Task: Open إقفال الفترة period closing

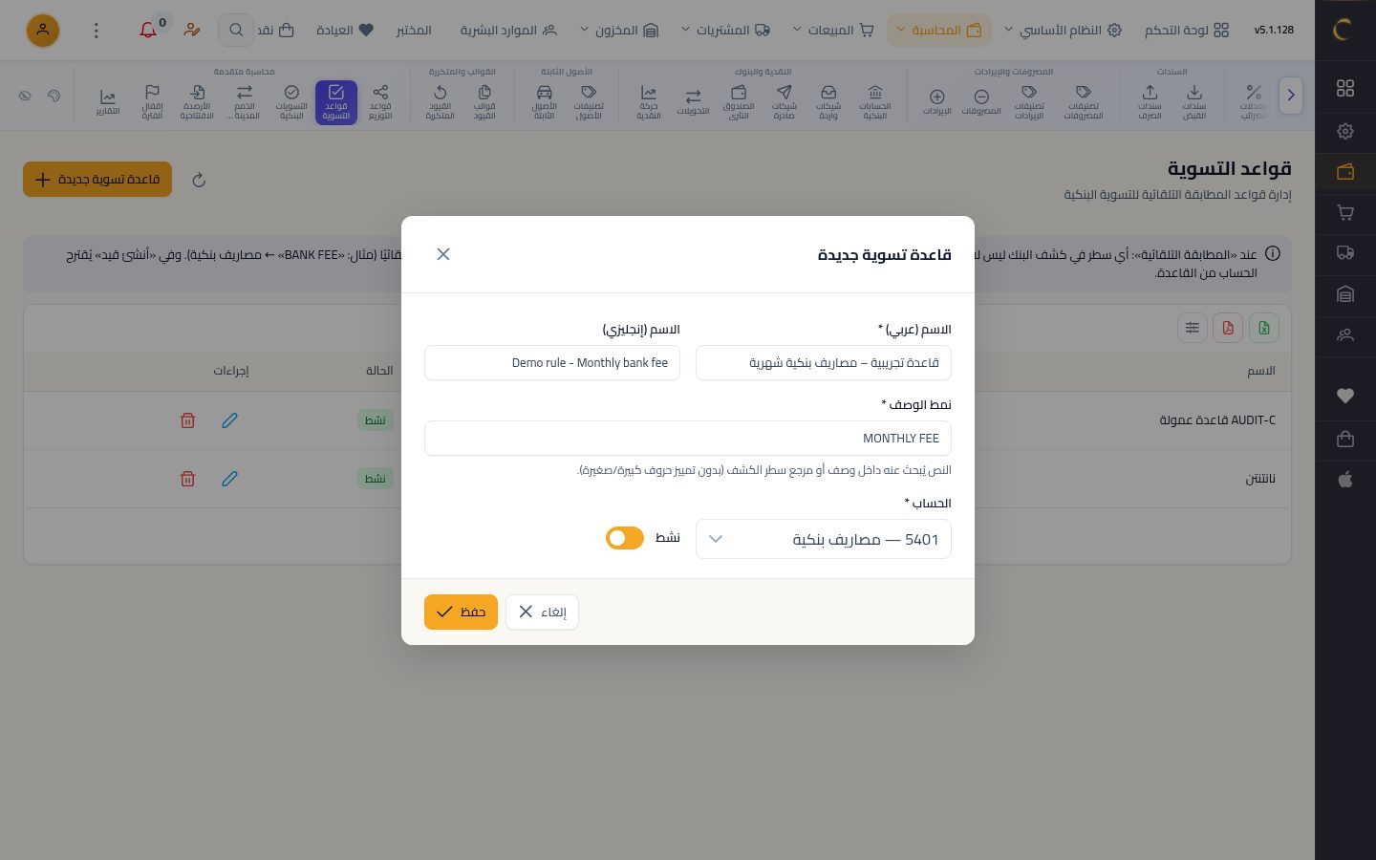Action: click(152, 102)
